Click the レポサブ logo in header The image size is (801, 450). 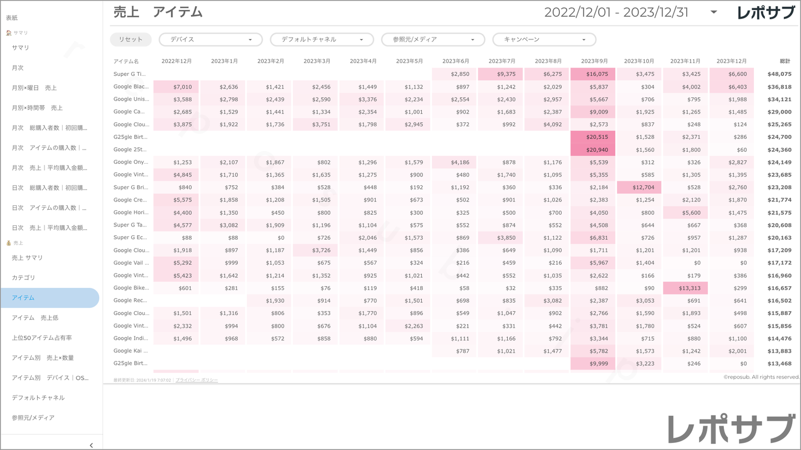pos(766,13)
